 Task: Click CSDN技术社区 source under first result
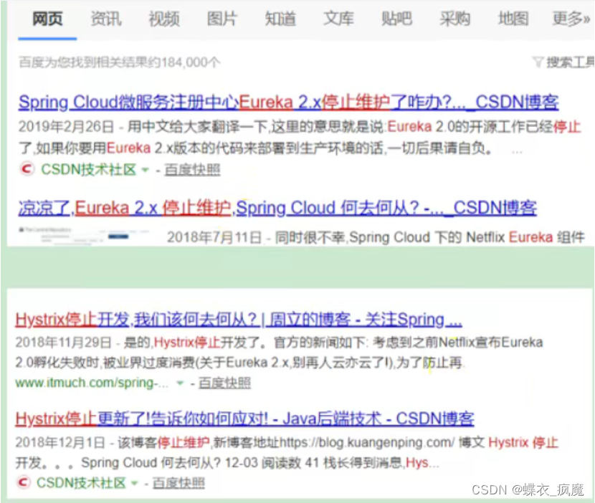coord(88,170)
